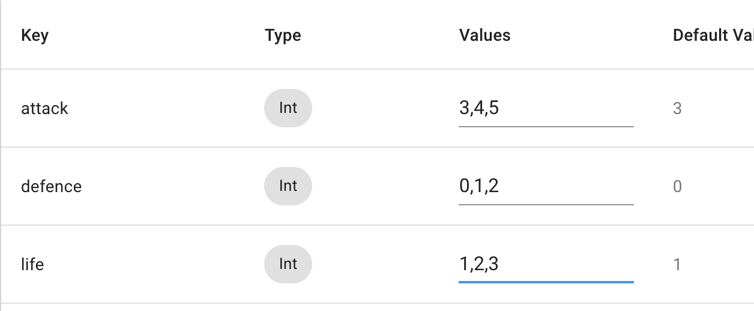Screen dimensions: 754x311
Task: Click the Int type chip for life
Action: [288, 264]
